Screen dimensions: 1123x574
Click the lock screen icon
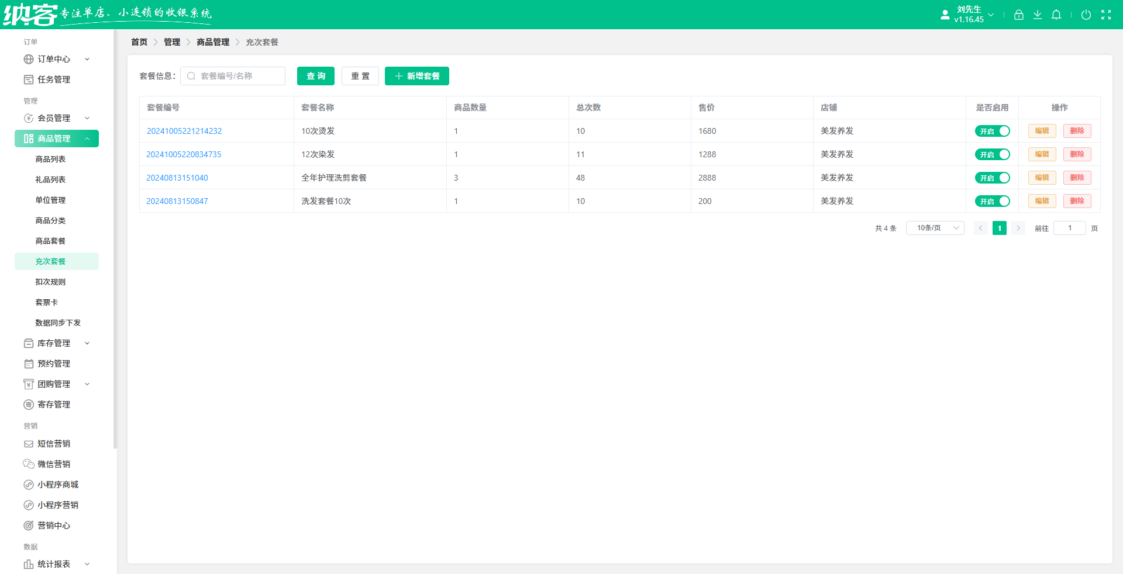[1019, 15]
